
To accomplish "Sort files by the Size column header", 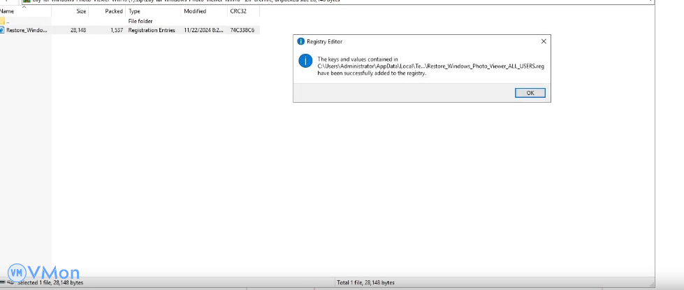I will [x=81, y=12].
